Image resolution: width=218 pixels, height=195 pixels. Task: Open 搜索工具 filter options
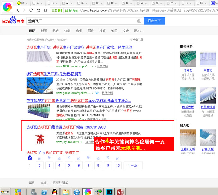coord(136,40)
